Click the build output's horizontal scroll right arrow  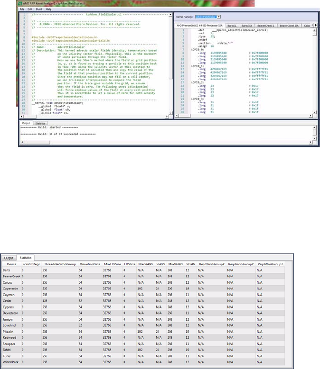click(x=311, y=142)
